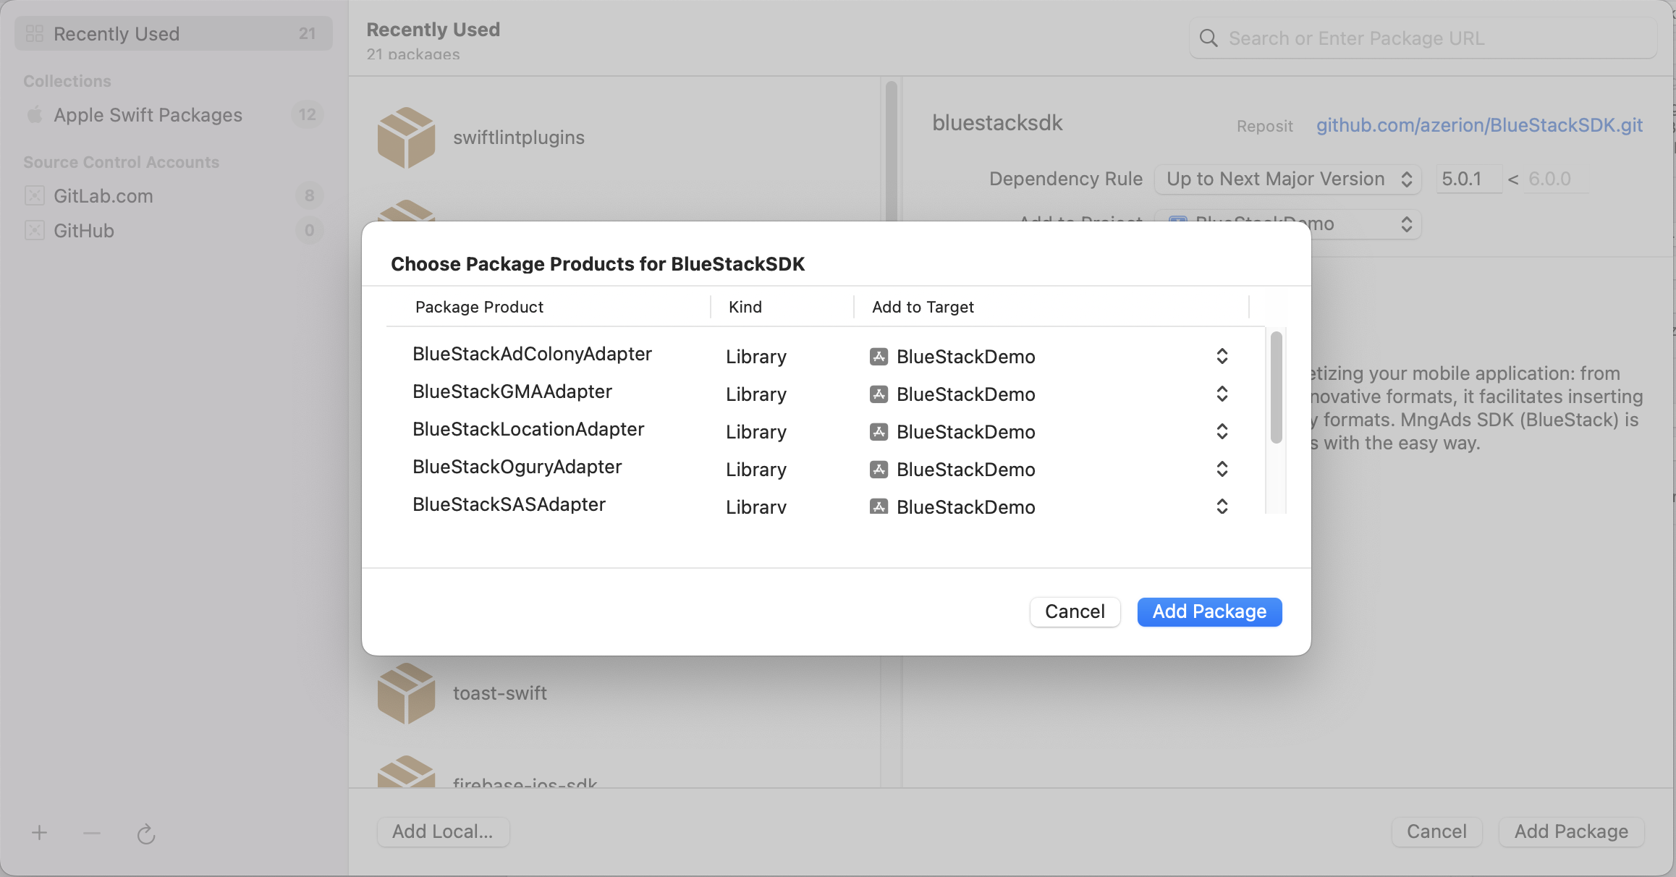This screenshot has height=877, width=1676.
Task: Click the 12 count badge for Apple Swift Packages
Action: [307, 114]
